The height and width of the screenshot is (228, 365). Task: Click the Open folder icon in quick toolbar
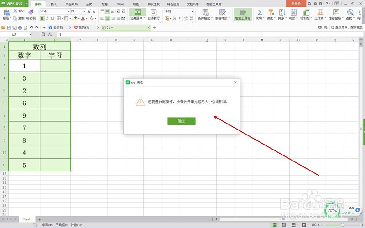(3, 28)
